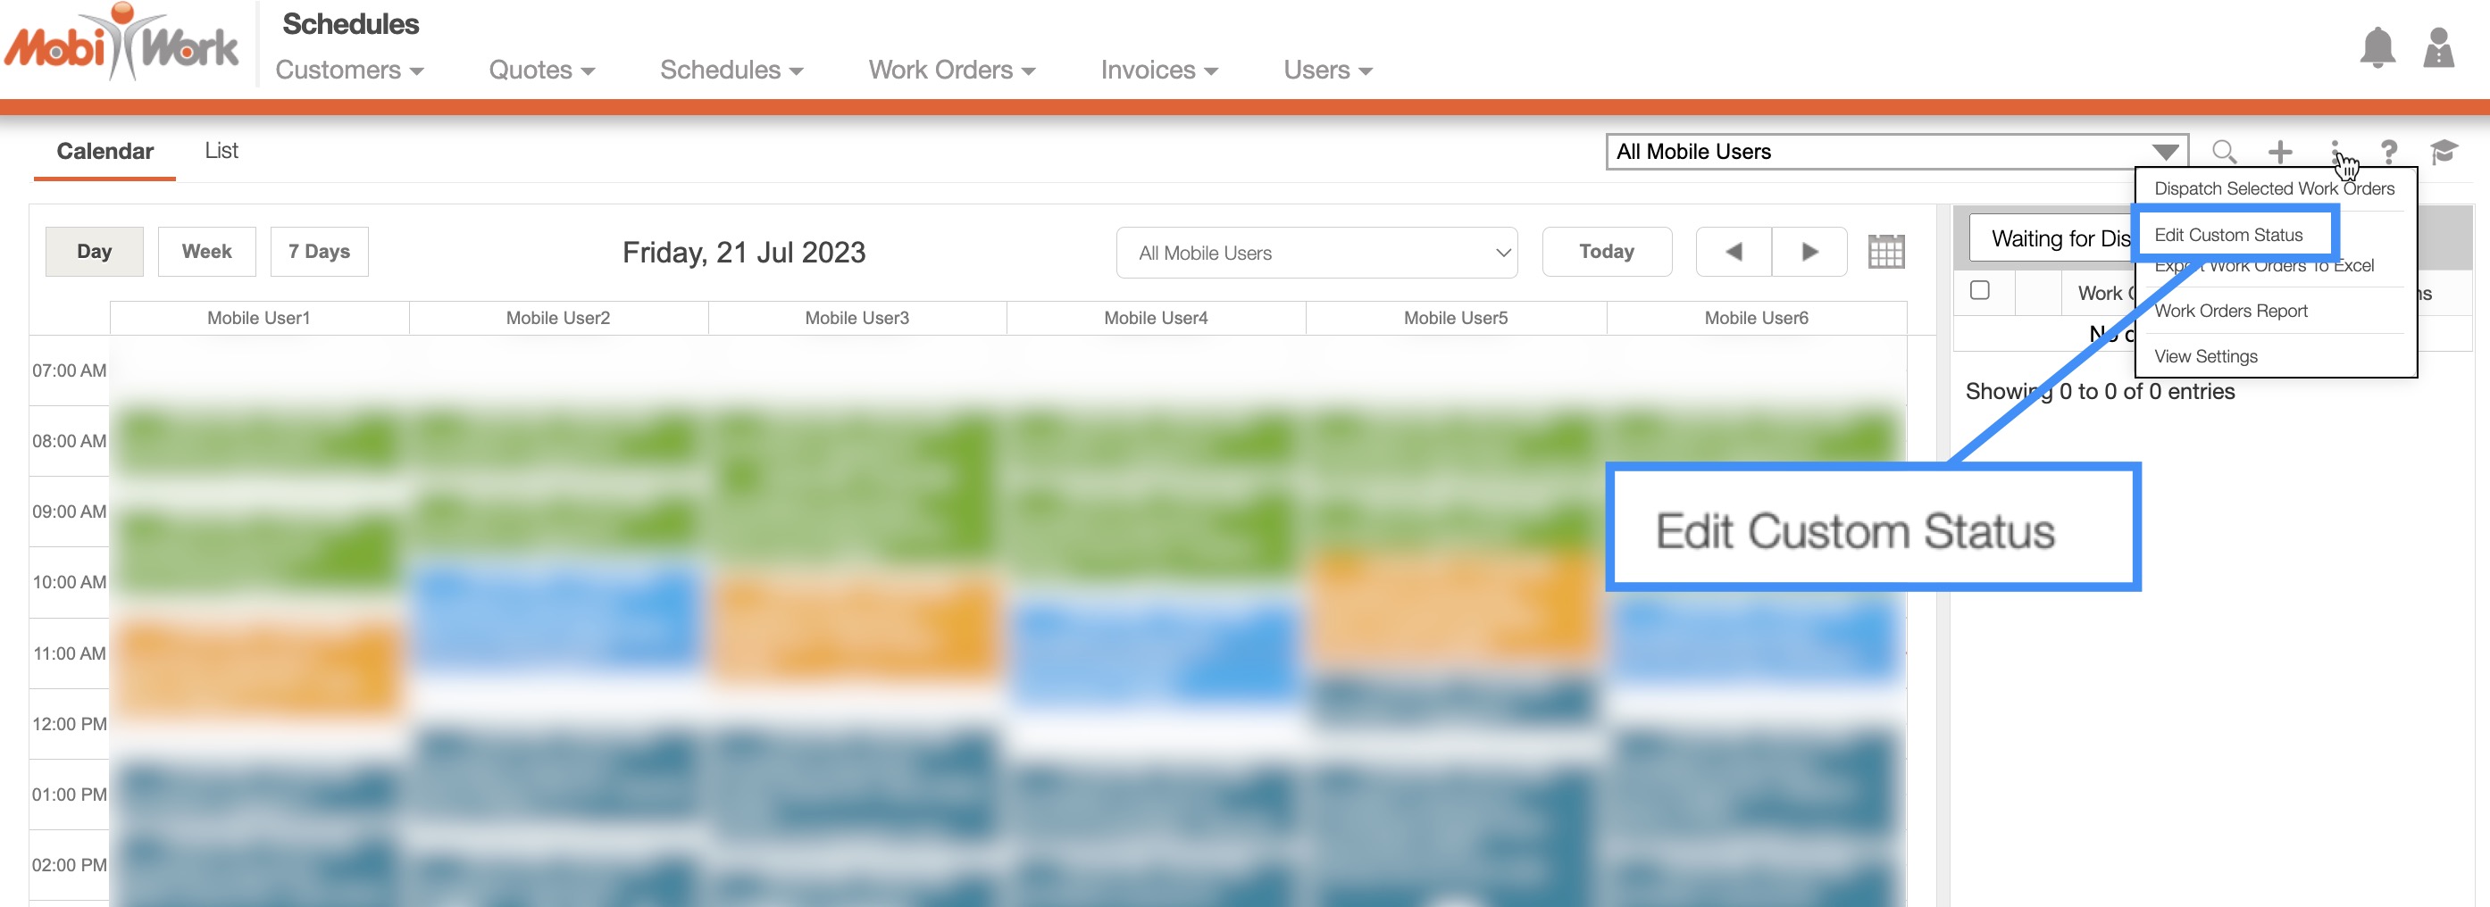Choose View Settings from the menu
The width and height of the screenshot is (2490, 907).
(2206, 356)
